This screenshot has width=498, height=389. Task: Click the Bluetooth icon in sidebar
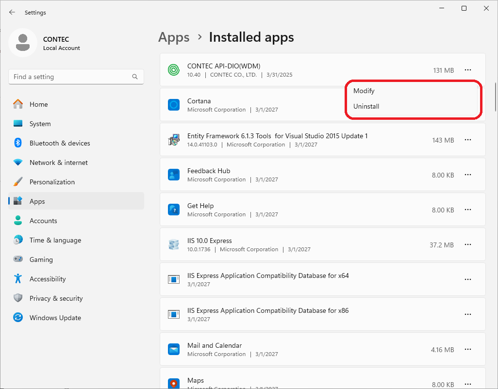pyautogui.click(x=18, y=143)
